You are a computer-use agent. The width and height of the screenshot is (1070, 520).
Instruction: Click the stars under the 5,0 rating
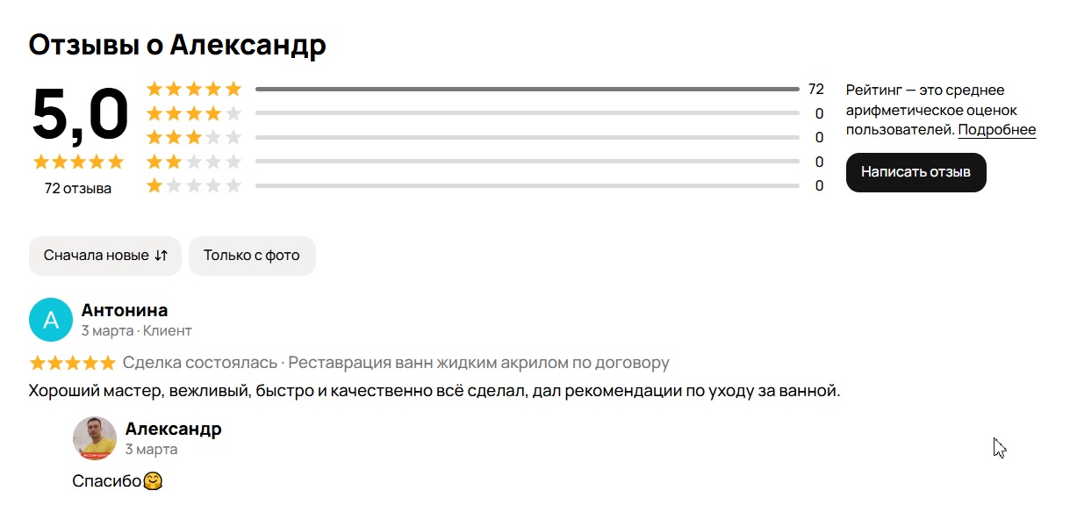pyautogui.click(x=78, y=162)
